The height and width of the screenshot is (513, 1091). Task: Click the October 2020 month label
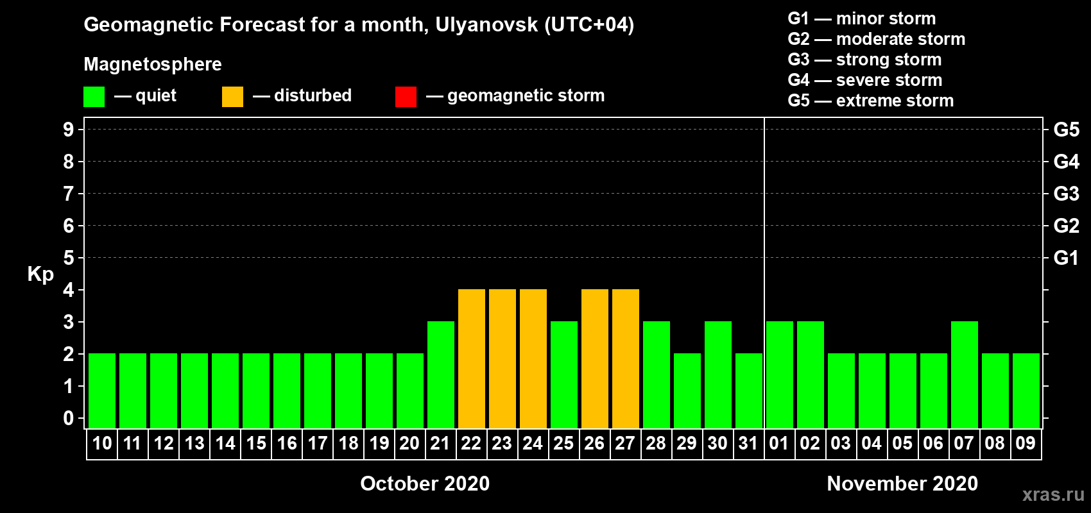click(425, 484)
